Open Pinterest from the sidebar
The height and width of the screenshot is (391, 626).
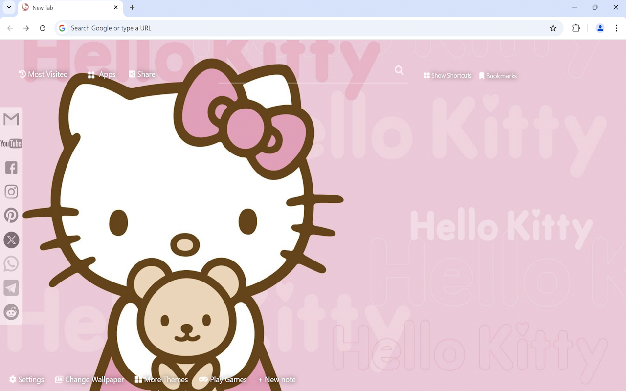[11, 215]
